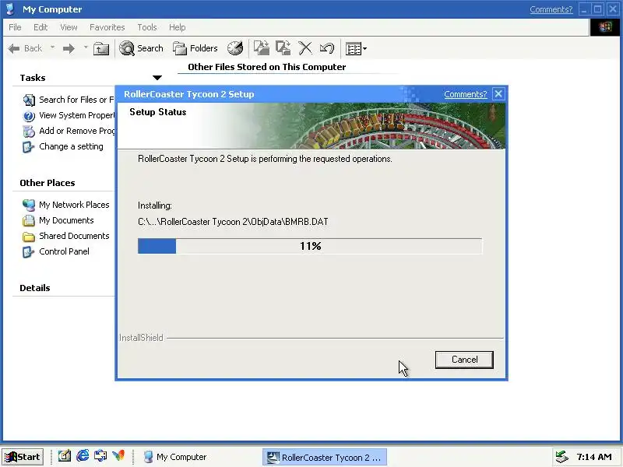This screenshot has width=623, height=467.
Task: Click the Shared Documents folder icon
Action: 29,237
